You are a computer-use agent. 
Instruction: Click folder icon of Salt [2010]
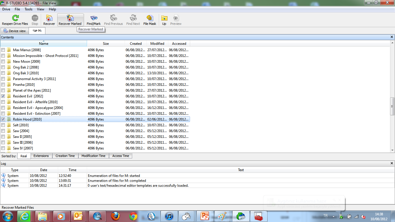(x=9, y=125)
